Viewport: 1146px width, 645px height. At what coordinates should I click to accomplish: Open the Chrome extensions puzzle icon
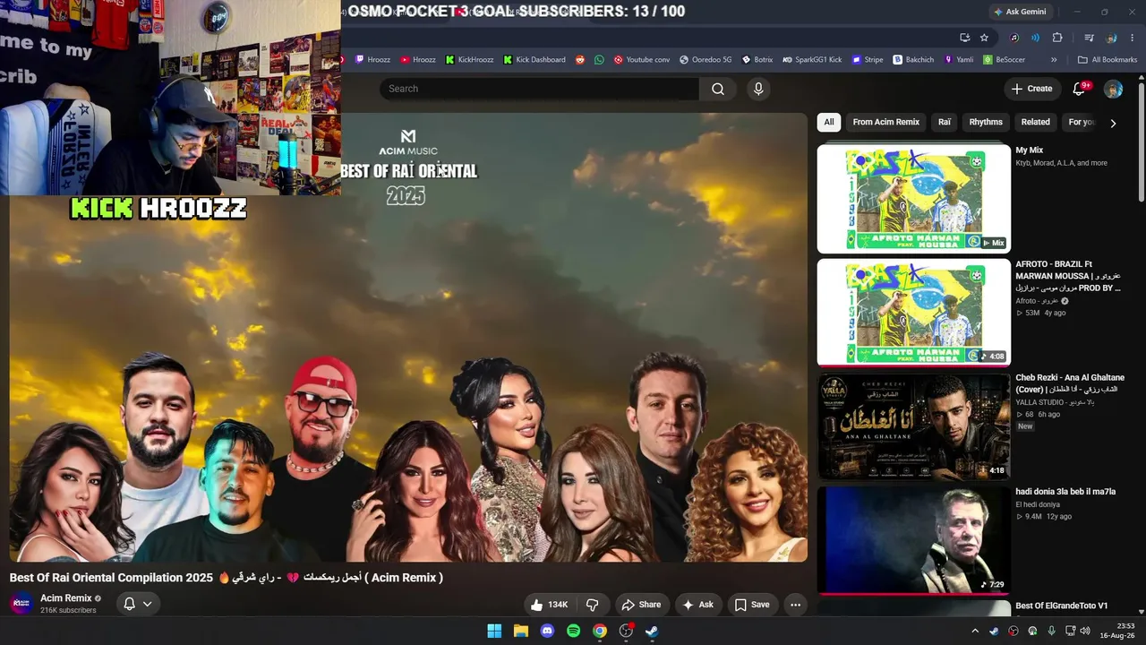click(x=1057, y=38)
